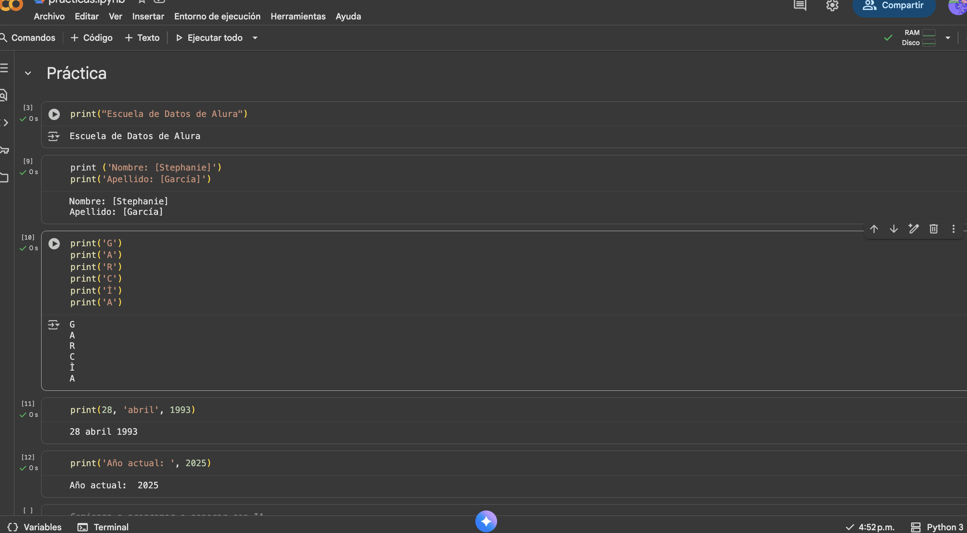Toggle output options of GARCIA cell

coord(54,325)
